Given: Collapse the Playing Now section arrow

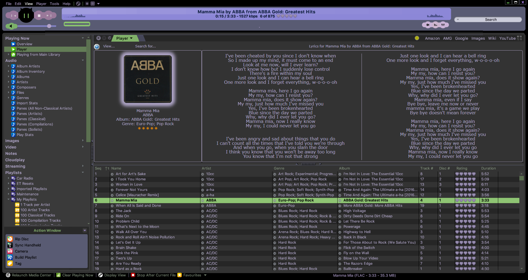Looking at the screenshot, I should pos(83,38).
